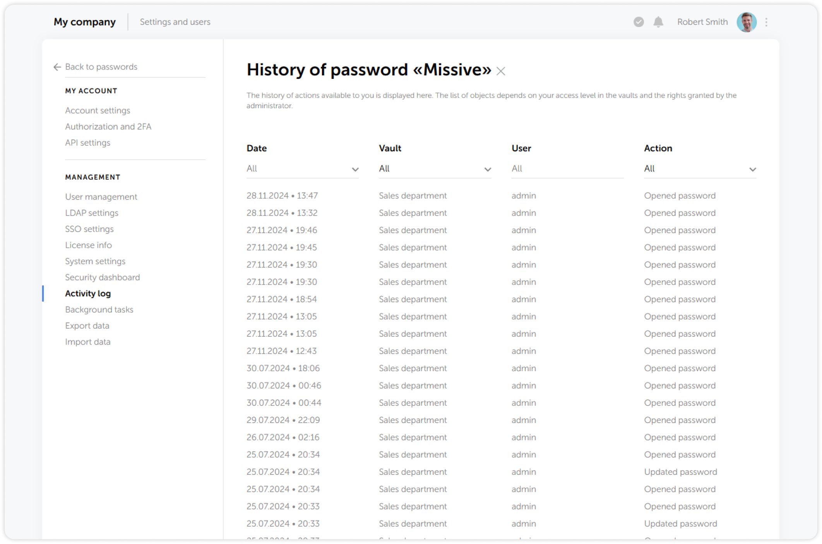Open the three-dot overflow menu

point(766,22)
